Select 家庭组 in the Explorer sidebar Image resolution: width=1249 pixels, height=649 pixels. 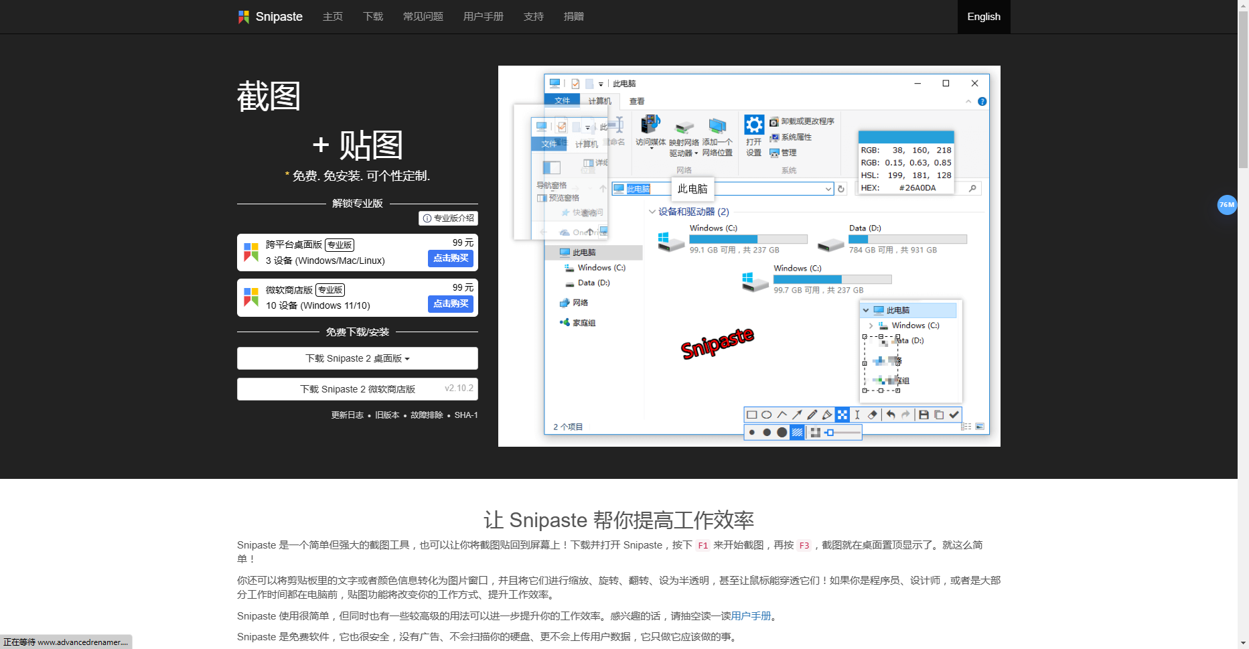click(578, 323)
